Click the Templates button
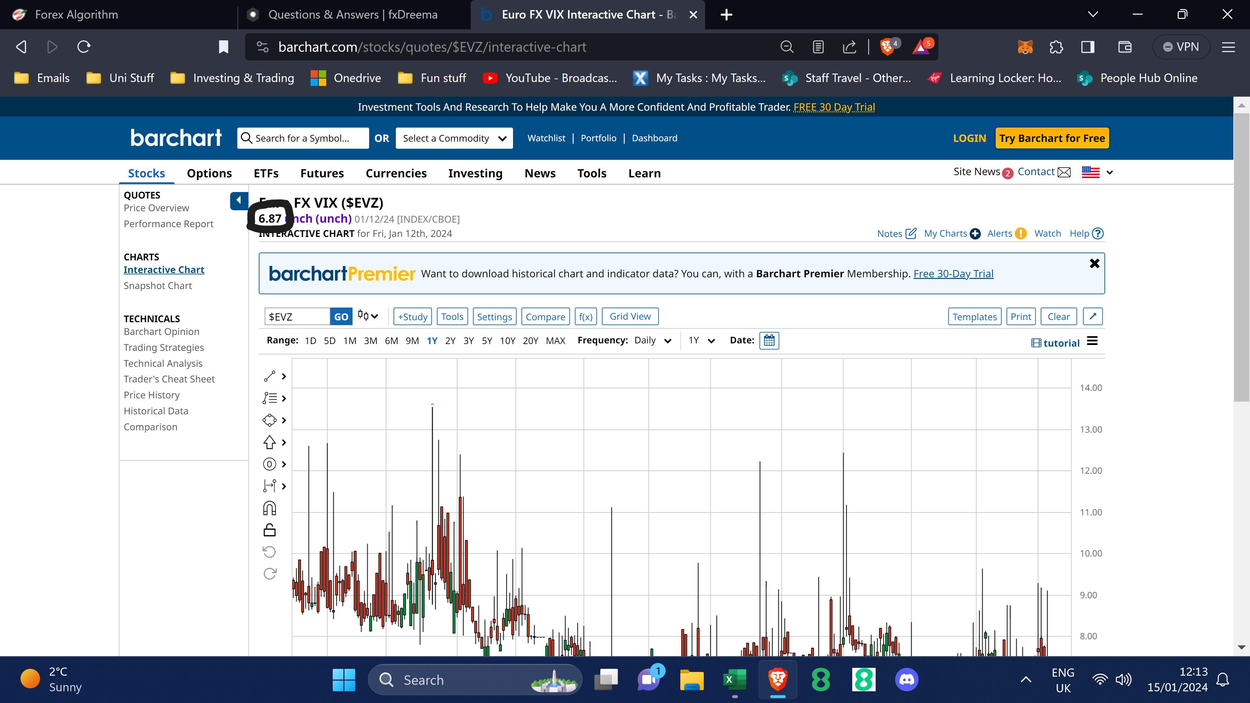Viewport: 1250px width, 703px height. pos(974,317)
